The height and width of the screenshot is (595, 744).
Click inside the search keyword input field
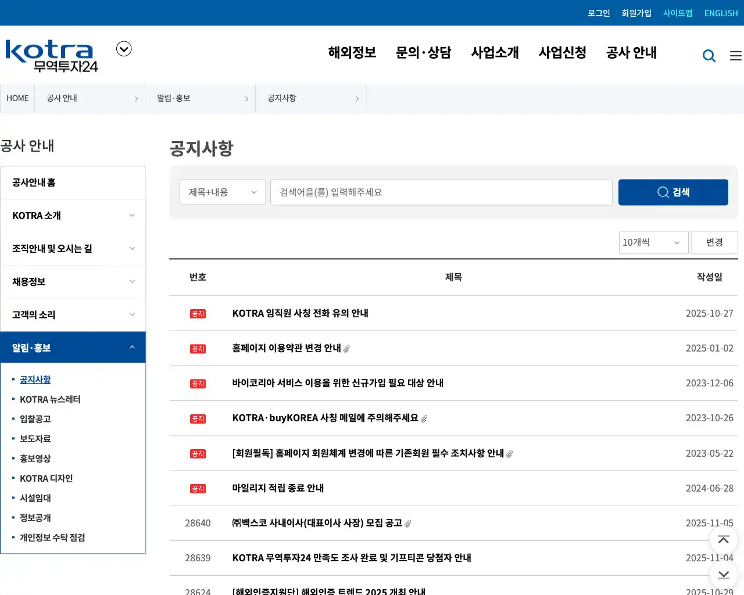[x=441, y=192]
